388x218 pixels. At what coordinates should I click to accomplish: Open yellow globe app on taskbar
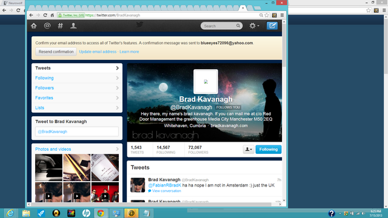(132, 213)
